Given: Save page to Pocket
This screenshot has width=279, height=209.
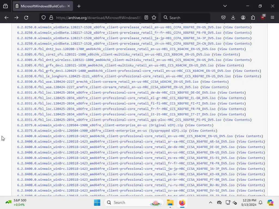Looking at the screenshot, I should click(x=223, y=18).
